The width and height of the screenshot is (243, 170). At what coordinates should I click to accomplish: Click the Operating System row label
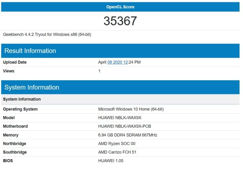pyautogui.click(x=20, y=109)
